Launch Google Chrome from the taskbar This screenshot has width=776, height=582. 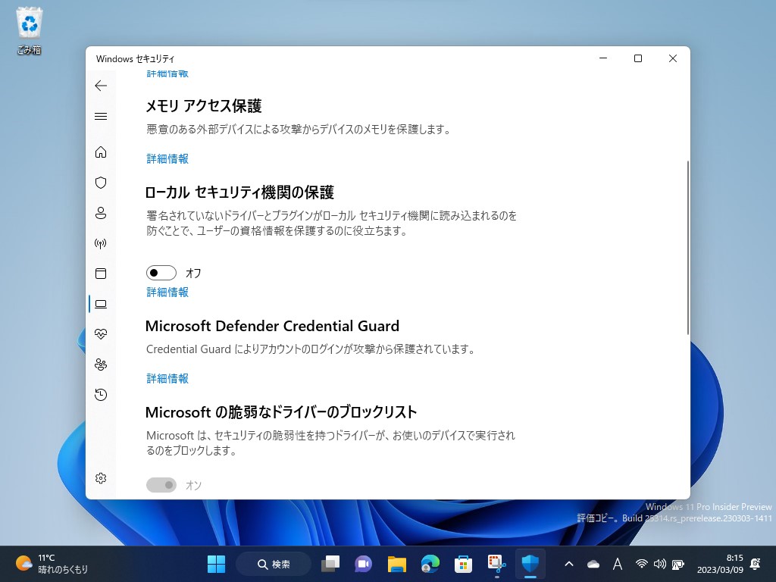pyautogui.click(x=430, y=564)
